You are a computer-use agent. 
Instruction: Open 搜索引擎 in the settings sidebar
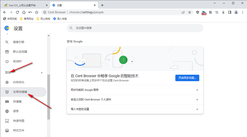(x=24, y=42)
